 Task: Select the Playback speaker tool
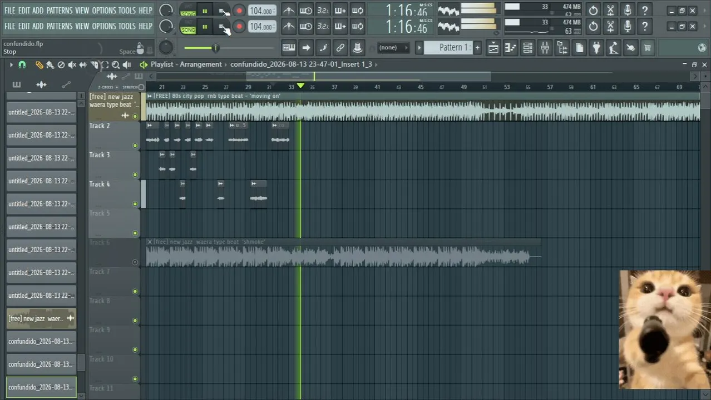pyautogui.click(x=127, y=64)
